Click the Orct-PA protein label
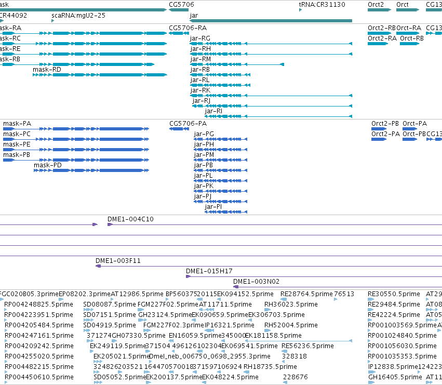 (x=414, y=124)
